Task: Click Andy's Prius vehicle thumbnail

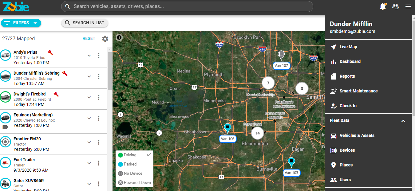Action: point(5,55)
